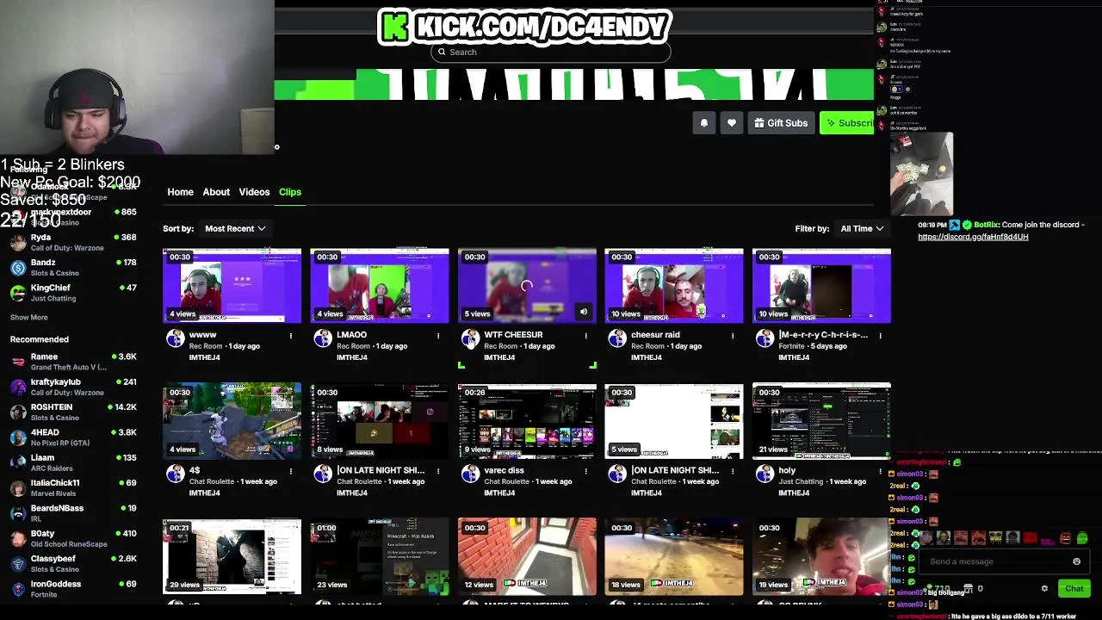Image resolution: width=1102 pixels, height=620 pixels.
Task: Open options menu for cheesur raid clip
Action: [733, 335]
